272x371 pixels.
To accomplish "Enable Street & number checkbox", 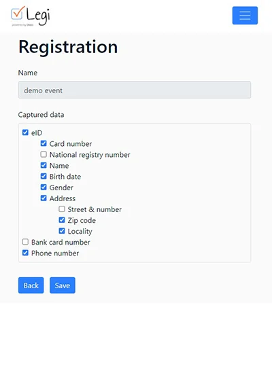I will pyautogui.click(x=62, y=209).
